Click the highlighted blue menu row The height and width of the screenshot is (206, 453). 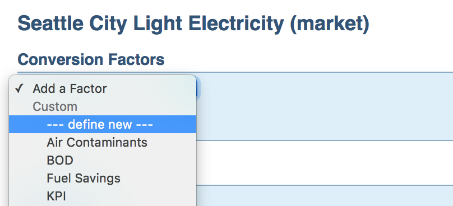point(103,124)
